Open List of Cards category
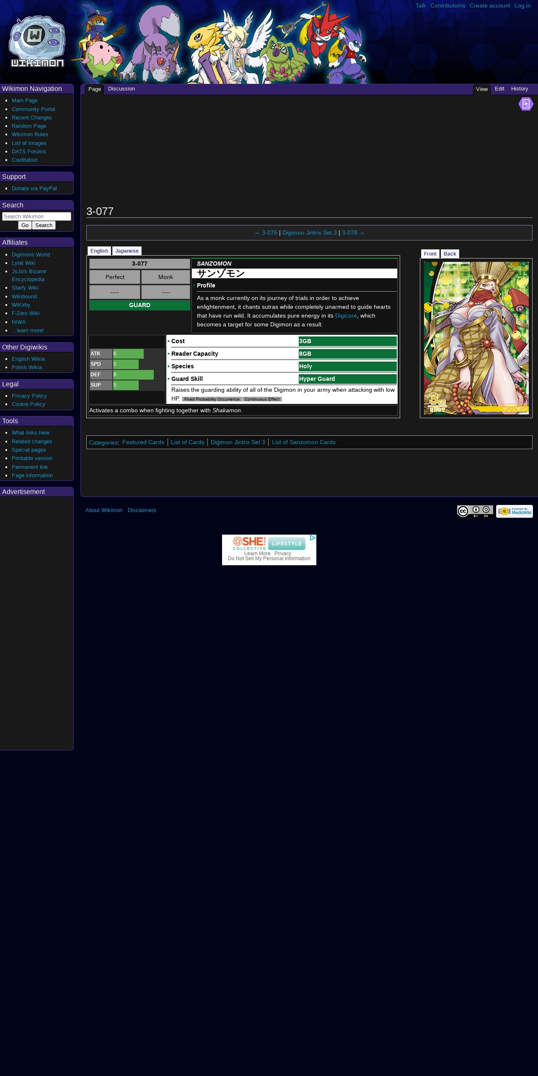This screenshot has width=538, height=1076. coord(188,442)
